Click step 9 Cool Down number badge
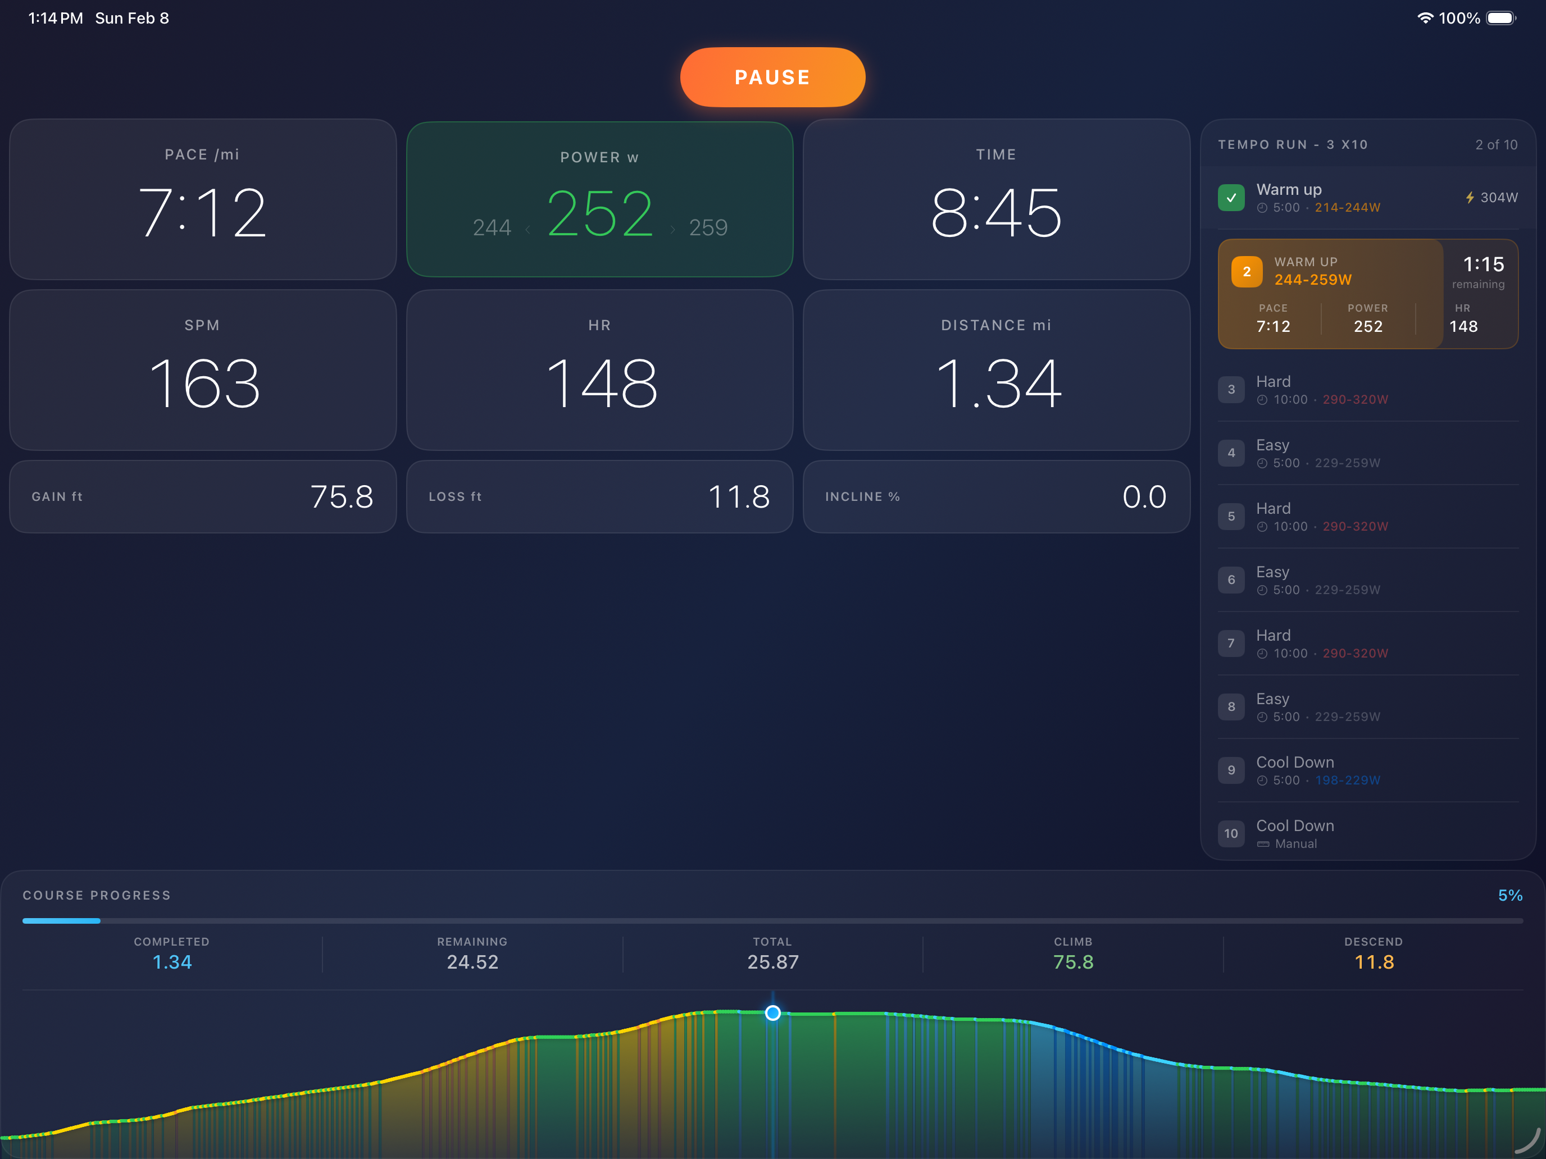1546x1159 pixels. coord(1231,770)
